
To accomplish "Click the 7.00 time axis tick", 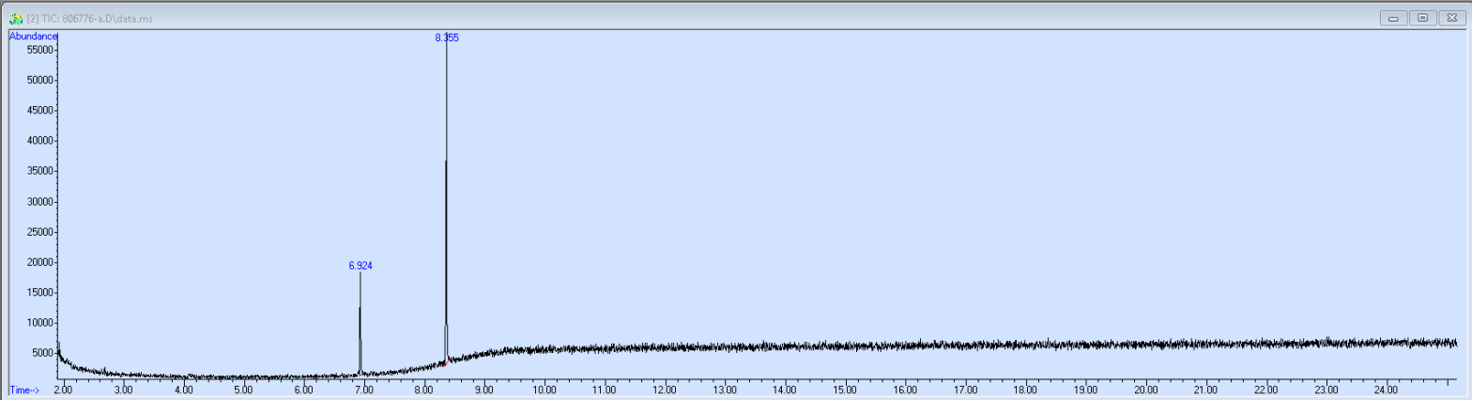I will (x=363, y=389).
